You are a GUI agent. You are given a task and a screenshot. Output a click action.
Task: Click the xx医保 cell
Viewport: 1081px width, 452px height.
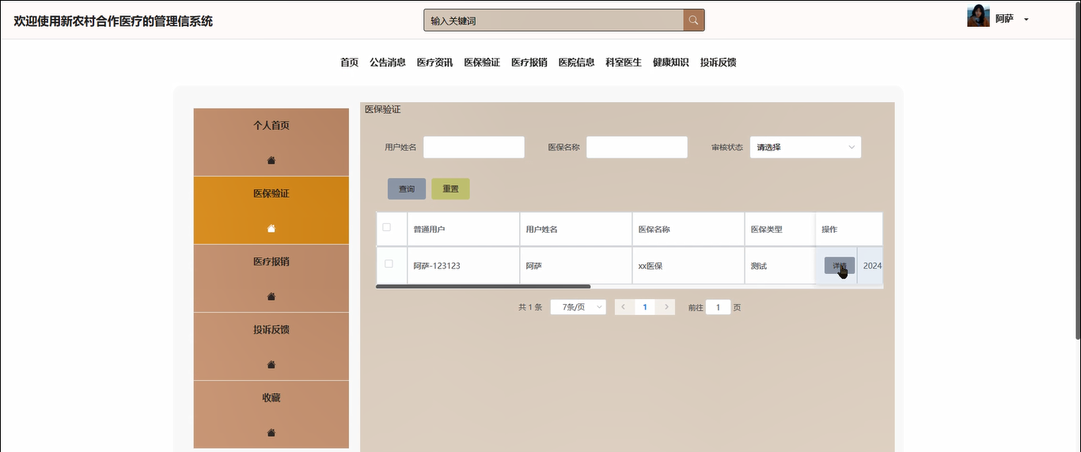pyautogui.click(x=688, y=266)
